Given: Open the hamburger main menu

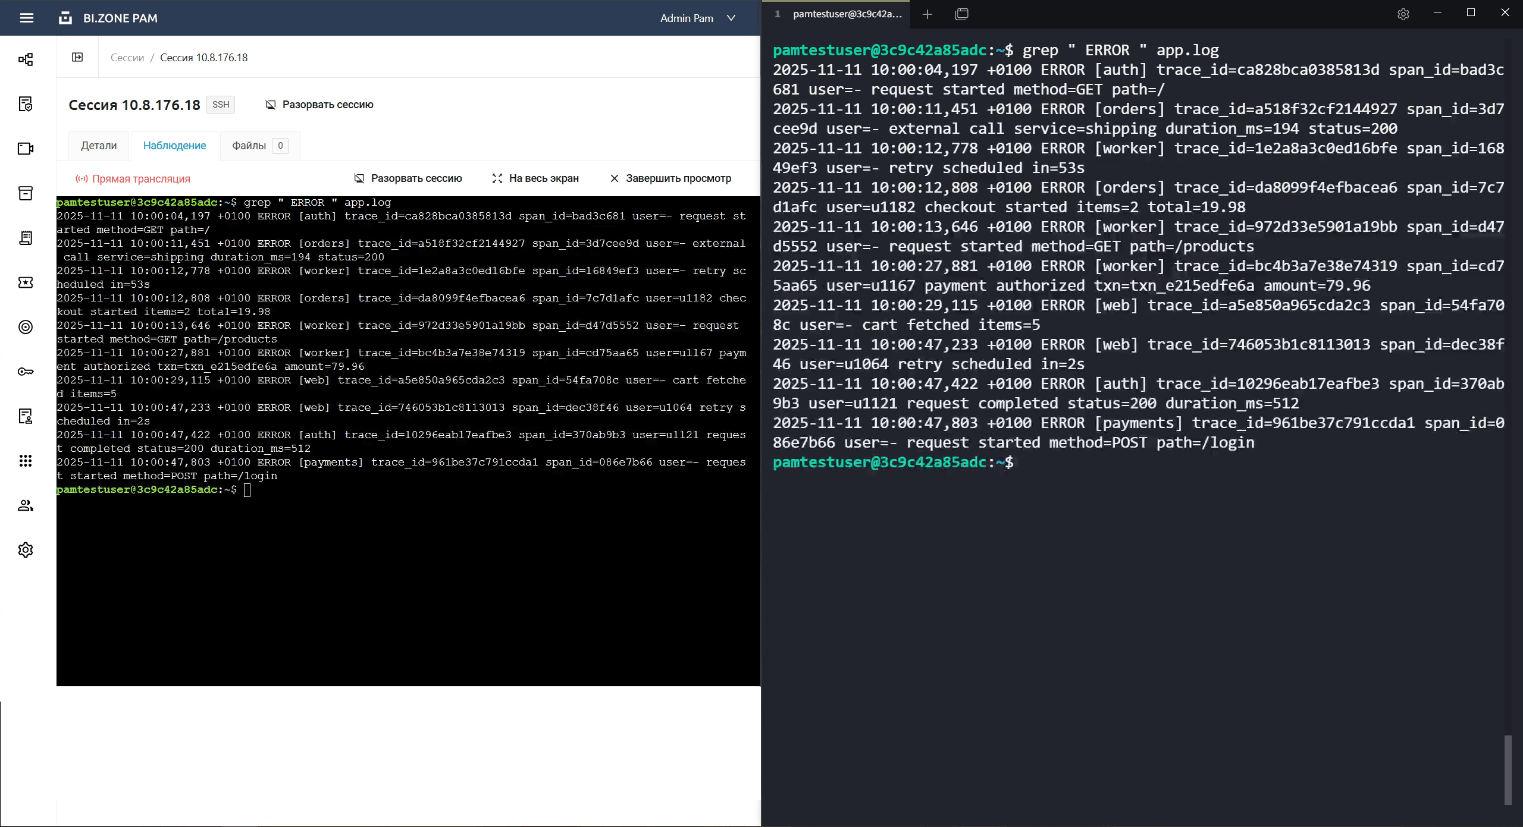Looking at the screenshot, I should 26,18.
